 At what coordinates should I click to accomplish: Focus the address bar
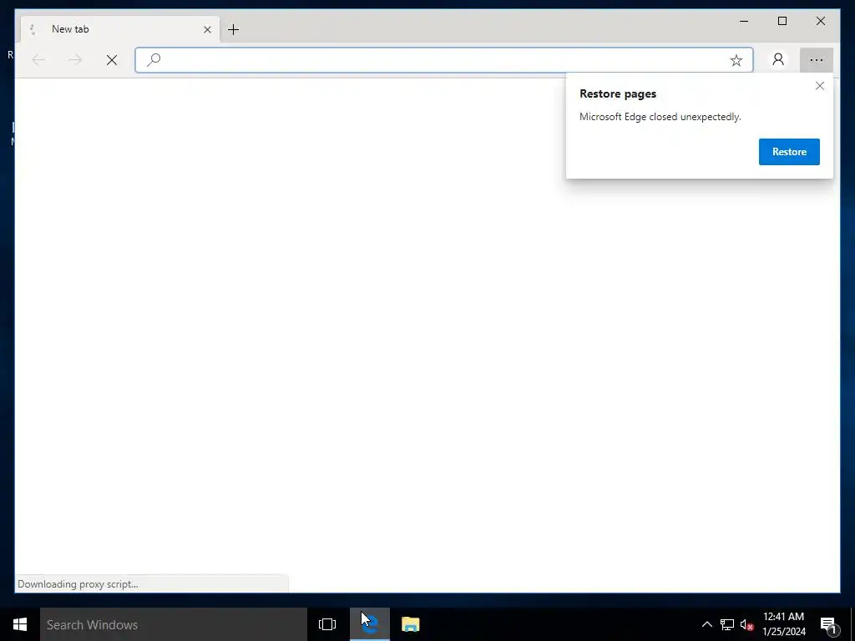(x=444, y=60)
